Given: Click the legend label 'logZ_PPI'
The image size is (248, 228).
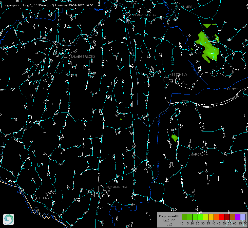Looking at the screenshot, I should point(169,220).
